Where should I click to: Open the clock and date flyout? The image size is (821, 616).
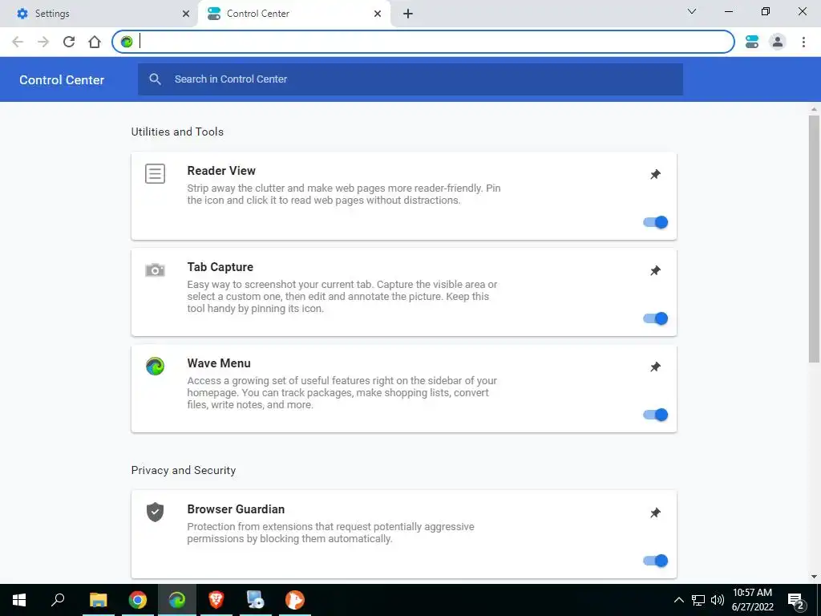(752, 600)
